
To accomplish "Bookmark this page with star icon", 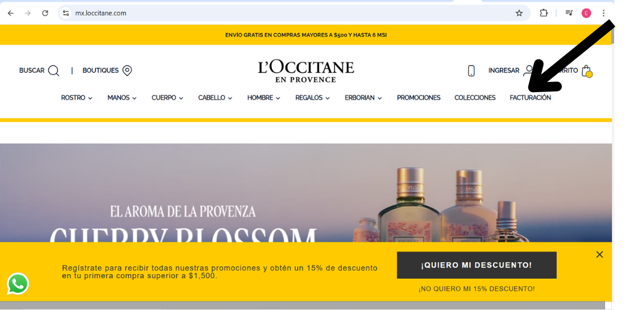I will pyautogui.click(x=519, y=13).
